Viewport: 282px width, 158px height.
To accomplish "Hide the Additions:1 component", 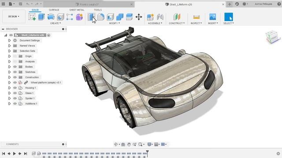I will click(15, 104).
